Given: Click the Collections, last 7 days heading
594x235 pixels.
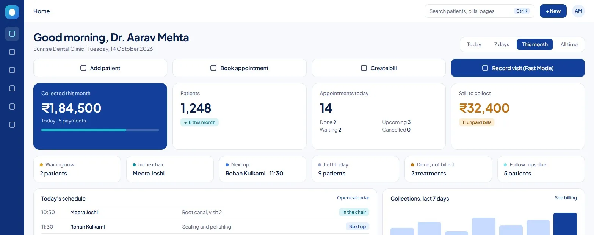Looking at the screenshot, I should point(420,199).
